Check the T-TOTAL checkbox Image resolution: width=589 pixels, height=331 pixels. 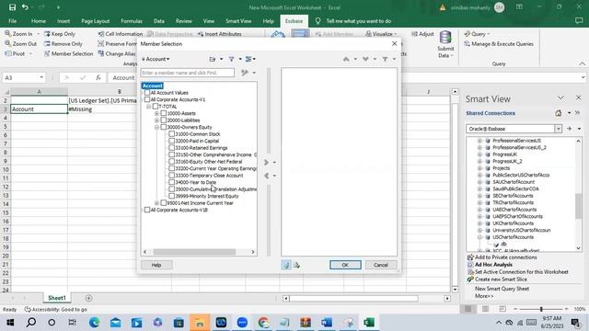156,107
